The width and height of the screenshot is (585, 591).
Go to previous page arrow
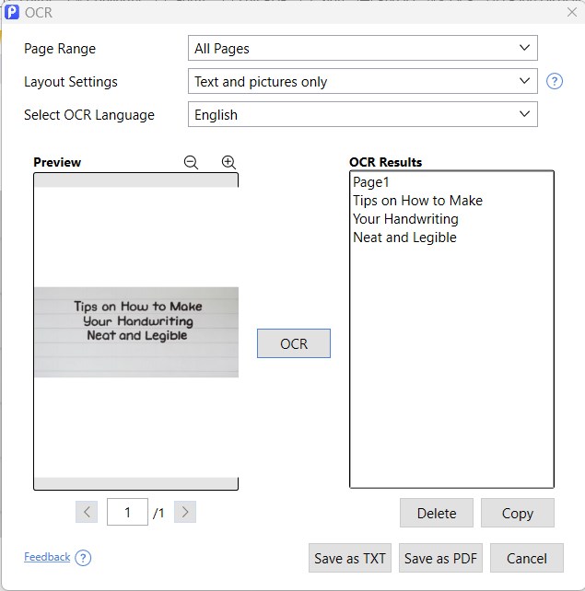(88, 513)
